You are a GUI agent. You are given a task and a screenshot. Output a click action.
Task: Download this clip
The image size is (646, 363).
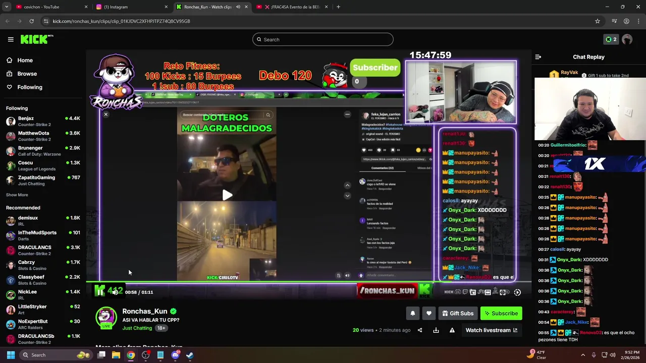click(436, 330)
